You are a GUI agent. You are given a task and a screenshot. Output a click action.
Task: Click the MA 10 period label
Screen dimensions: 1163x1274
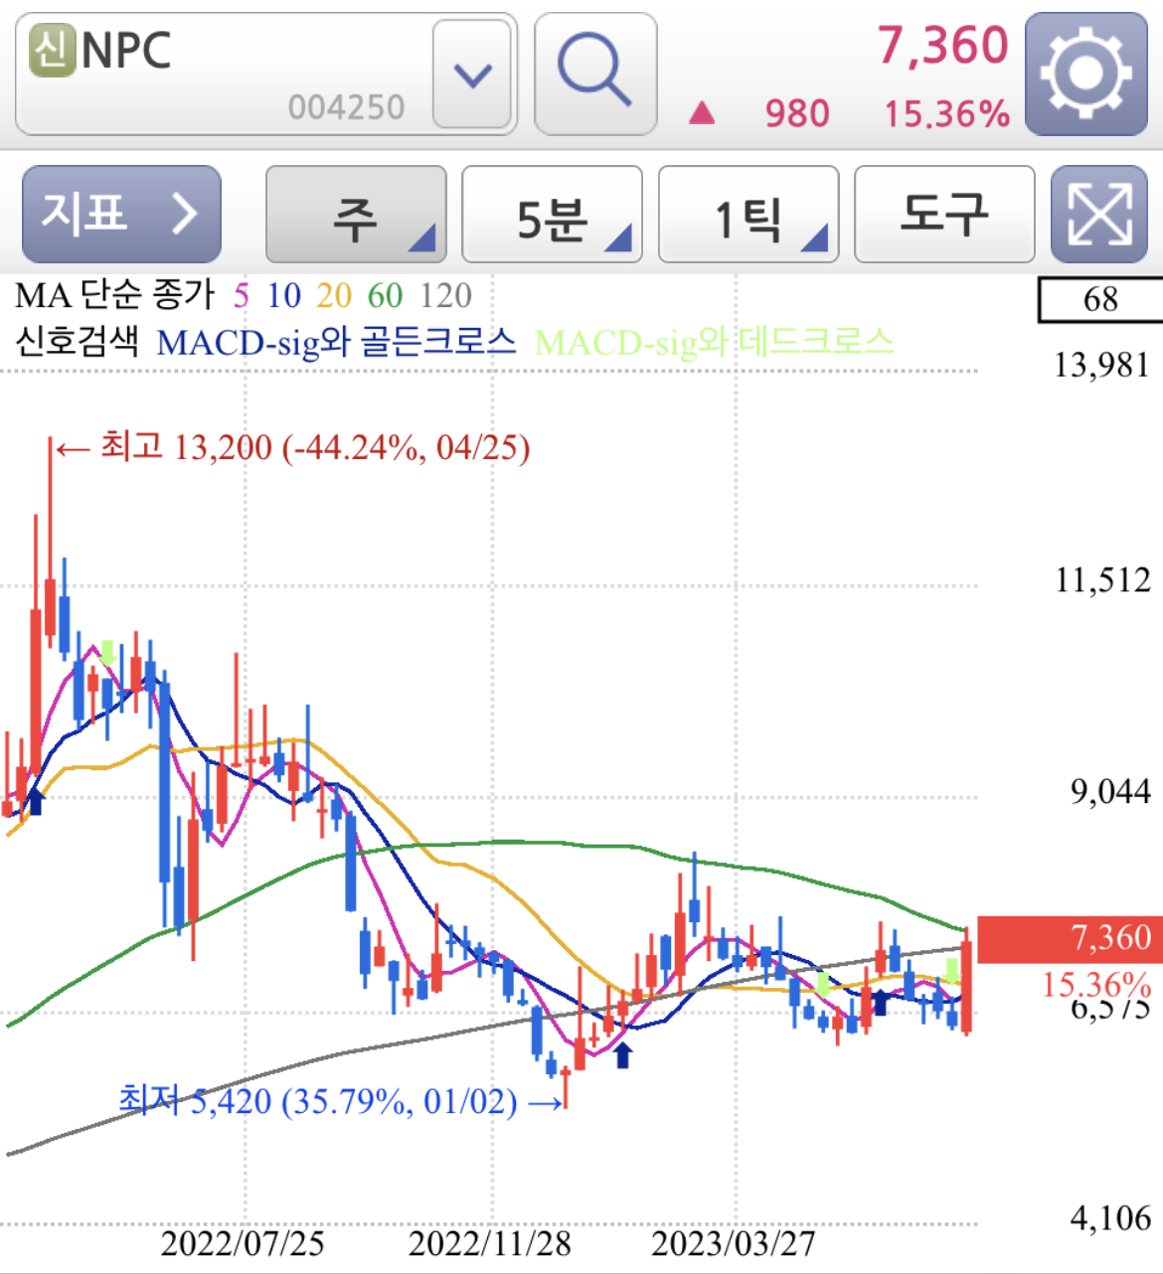click(284, 295)
